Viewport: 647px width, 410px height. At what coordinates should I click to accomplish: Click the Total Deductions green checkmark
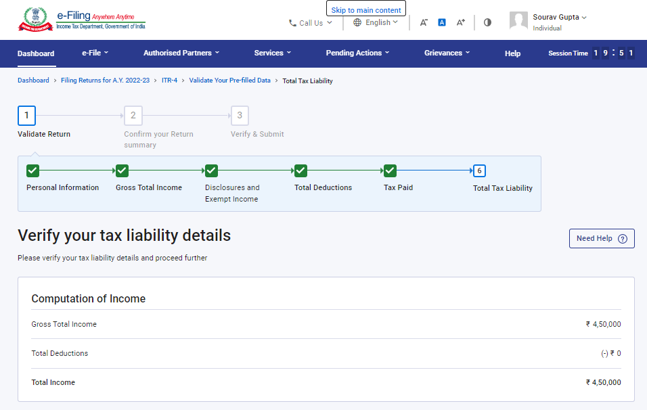click(x=300, y=170)
